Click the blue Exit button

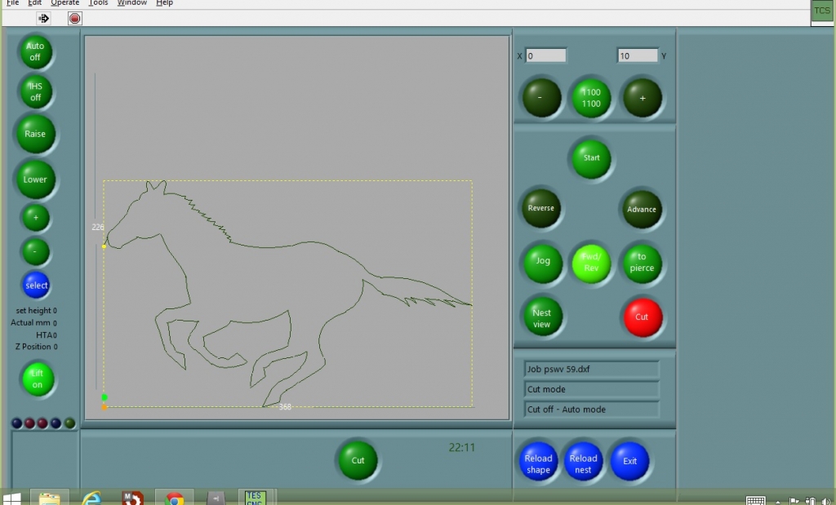tap(629, 461)
